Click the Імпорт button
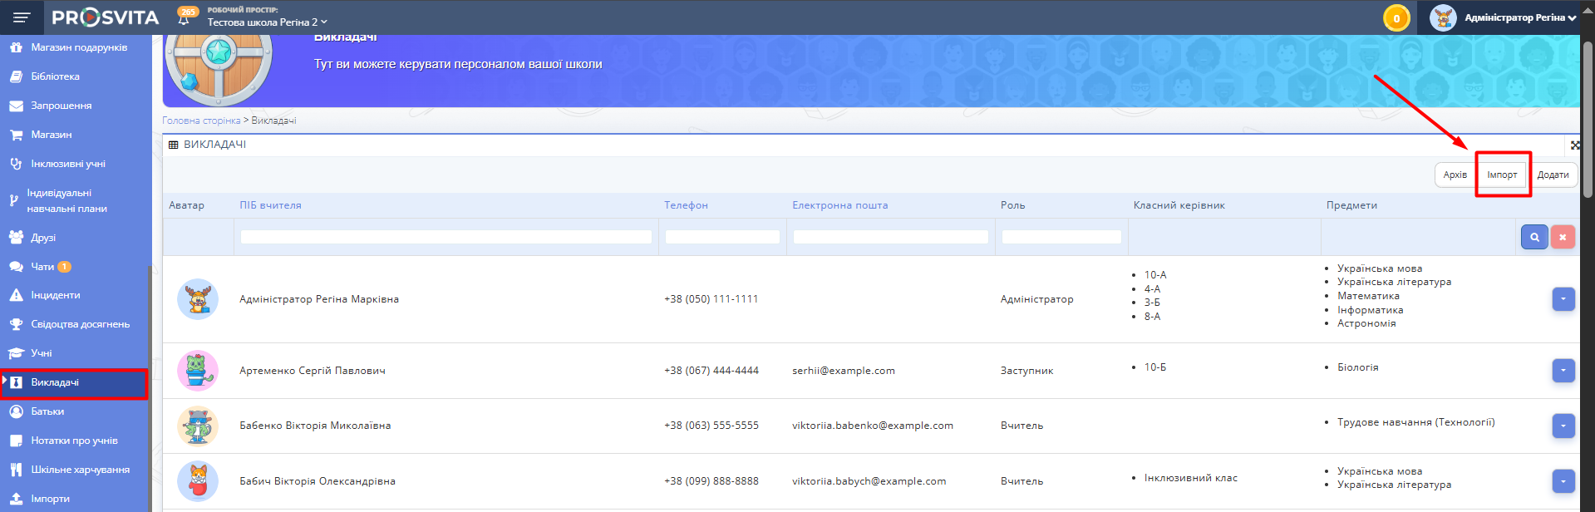Image resolution: width=1595 pixels, height=512 pixels. (1502, 175)
